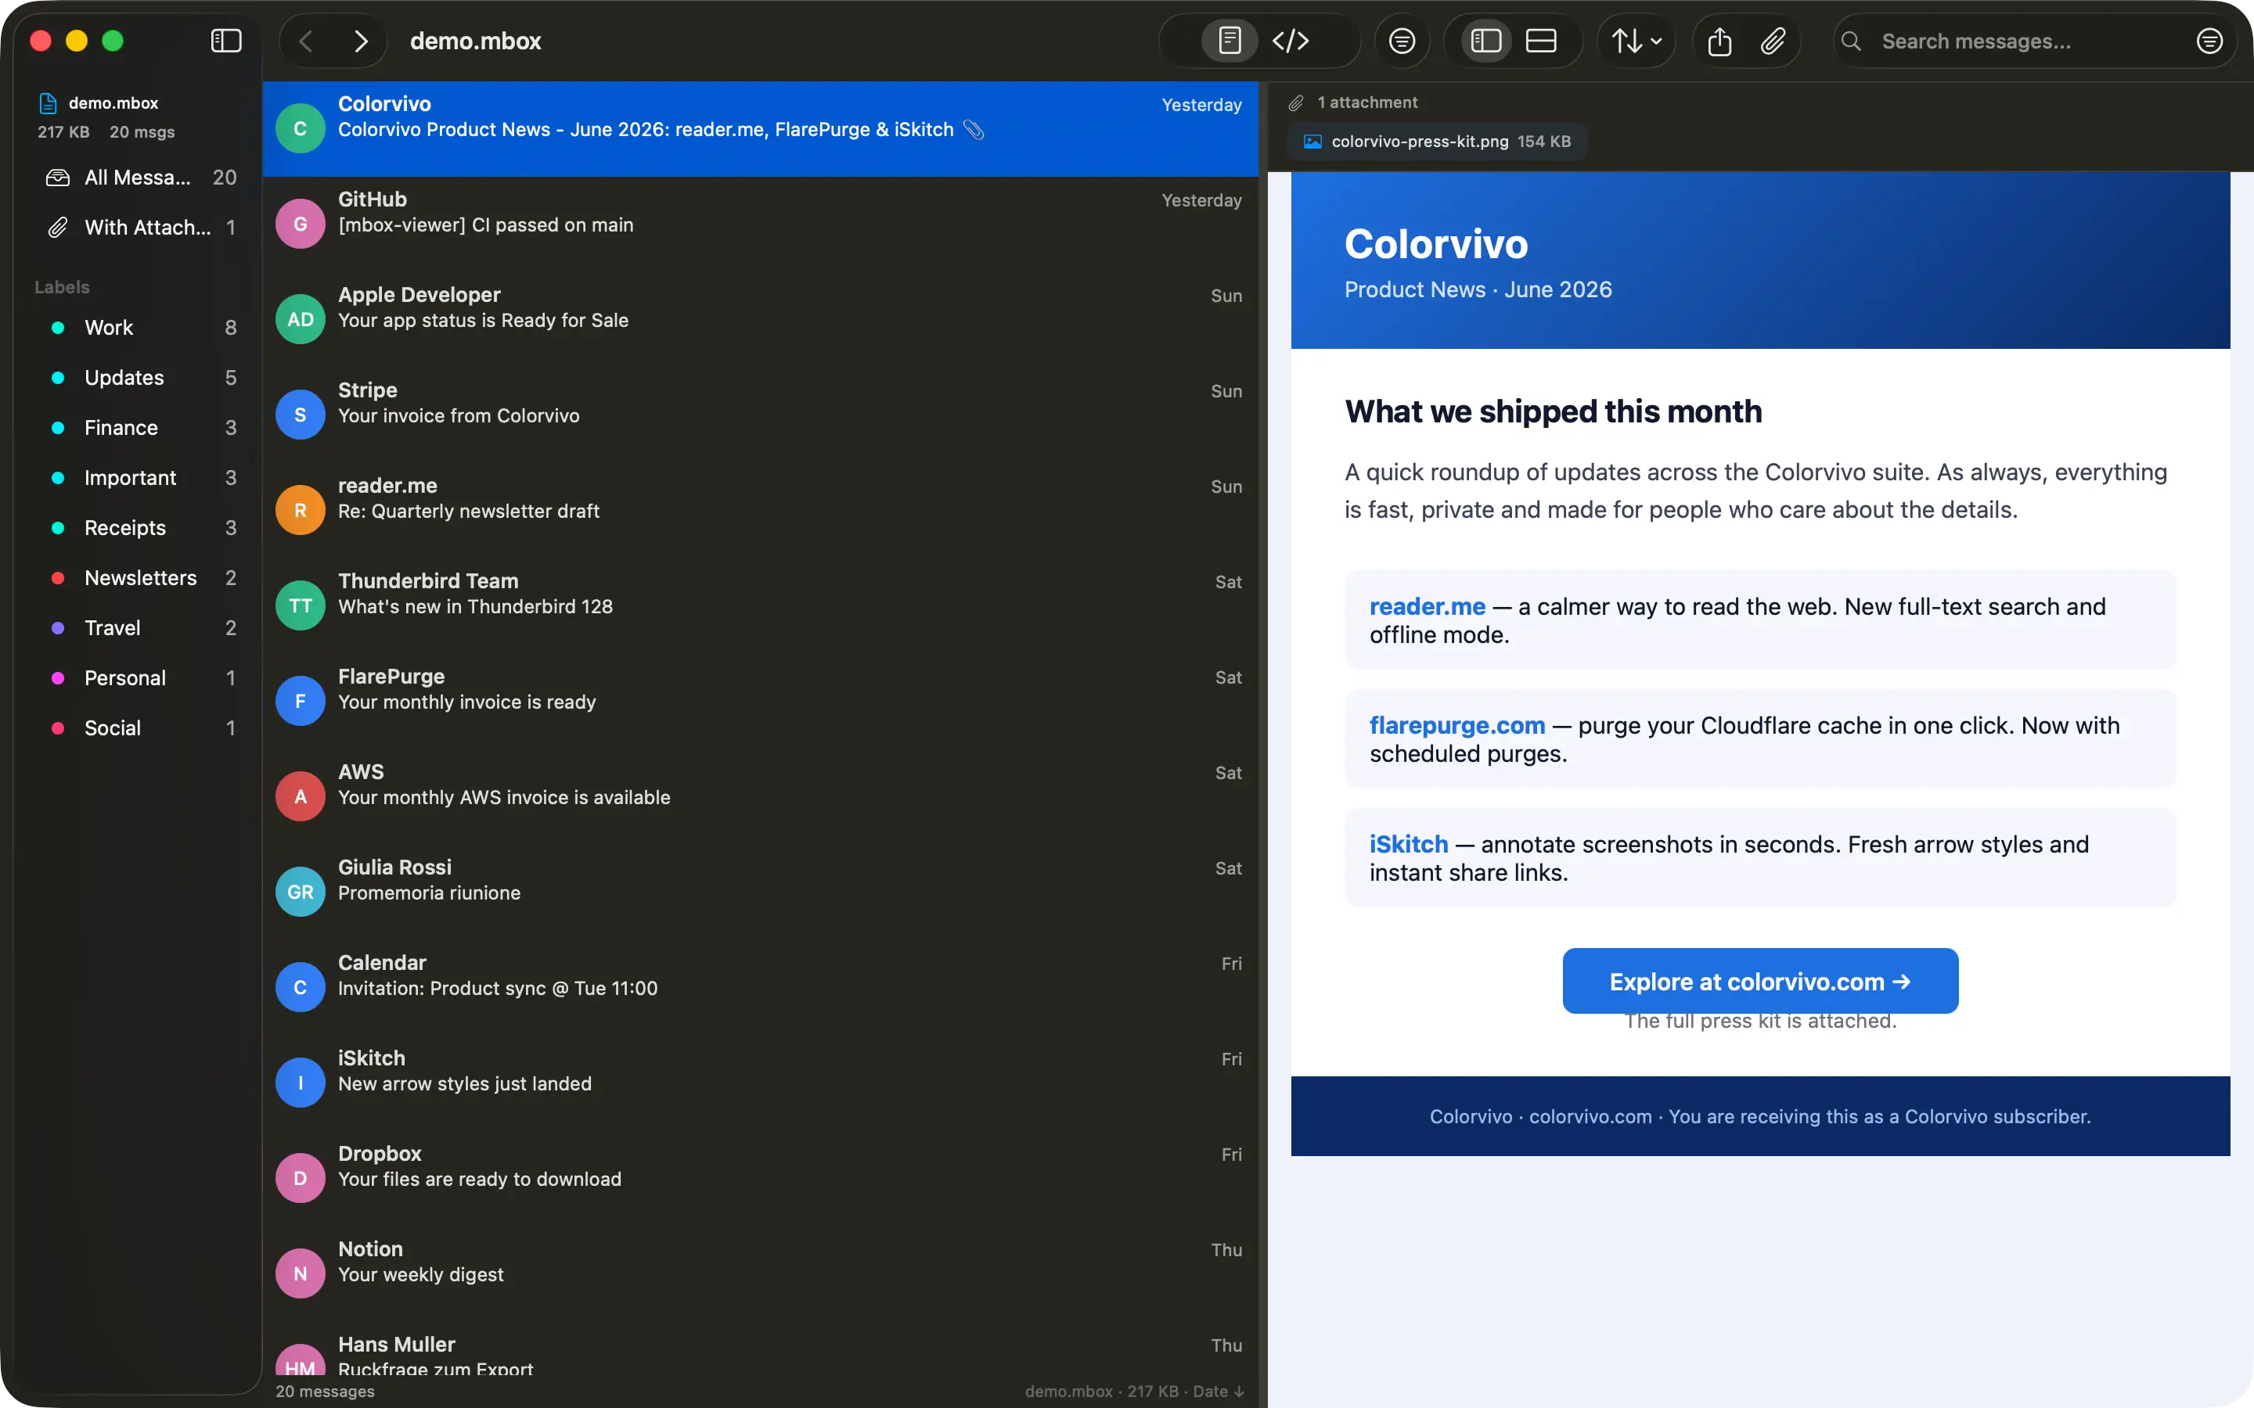Click the Dropbox sender avatar
This screenshot has height=1408, width=2254.
(300, 1178)
